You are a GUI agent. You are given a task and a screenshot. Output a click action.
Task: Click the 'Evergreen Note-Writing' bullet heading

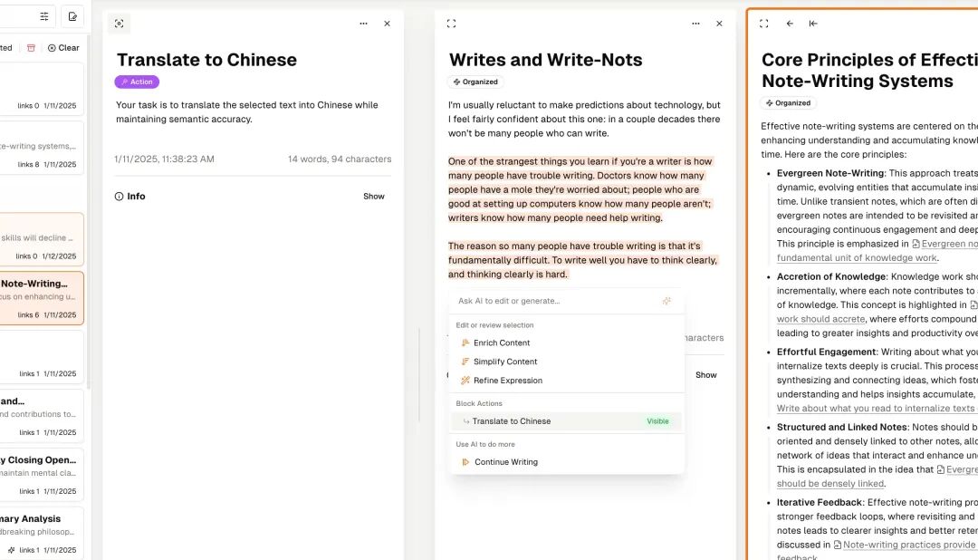coord(830,173)
